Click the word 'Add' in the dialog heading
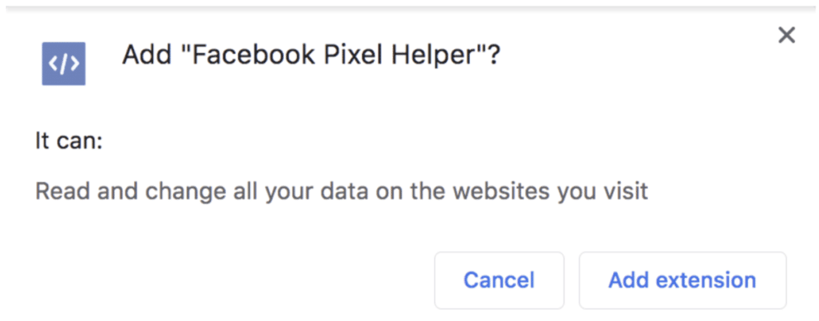 [x=146, y=55]
